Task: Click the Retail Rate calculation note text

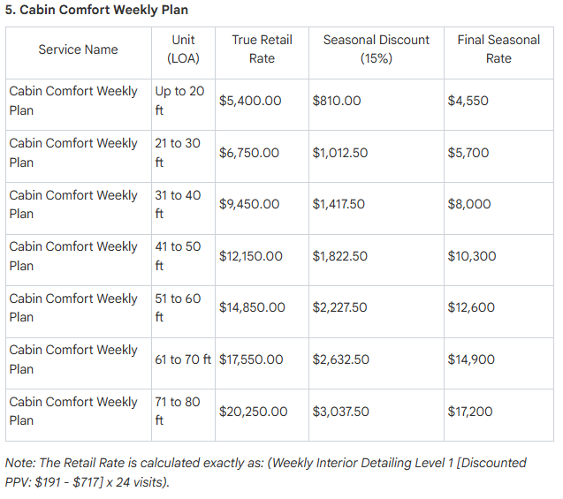Action: (x=265, y=472)
